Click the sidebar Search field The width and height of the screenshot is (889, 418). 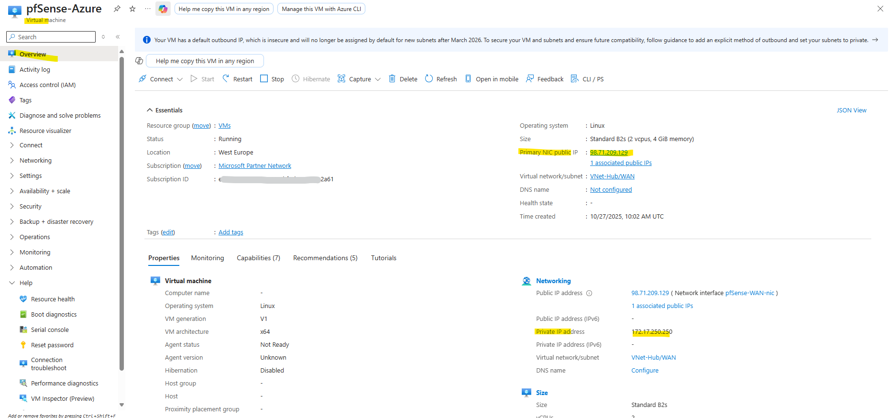[51, 37]
